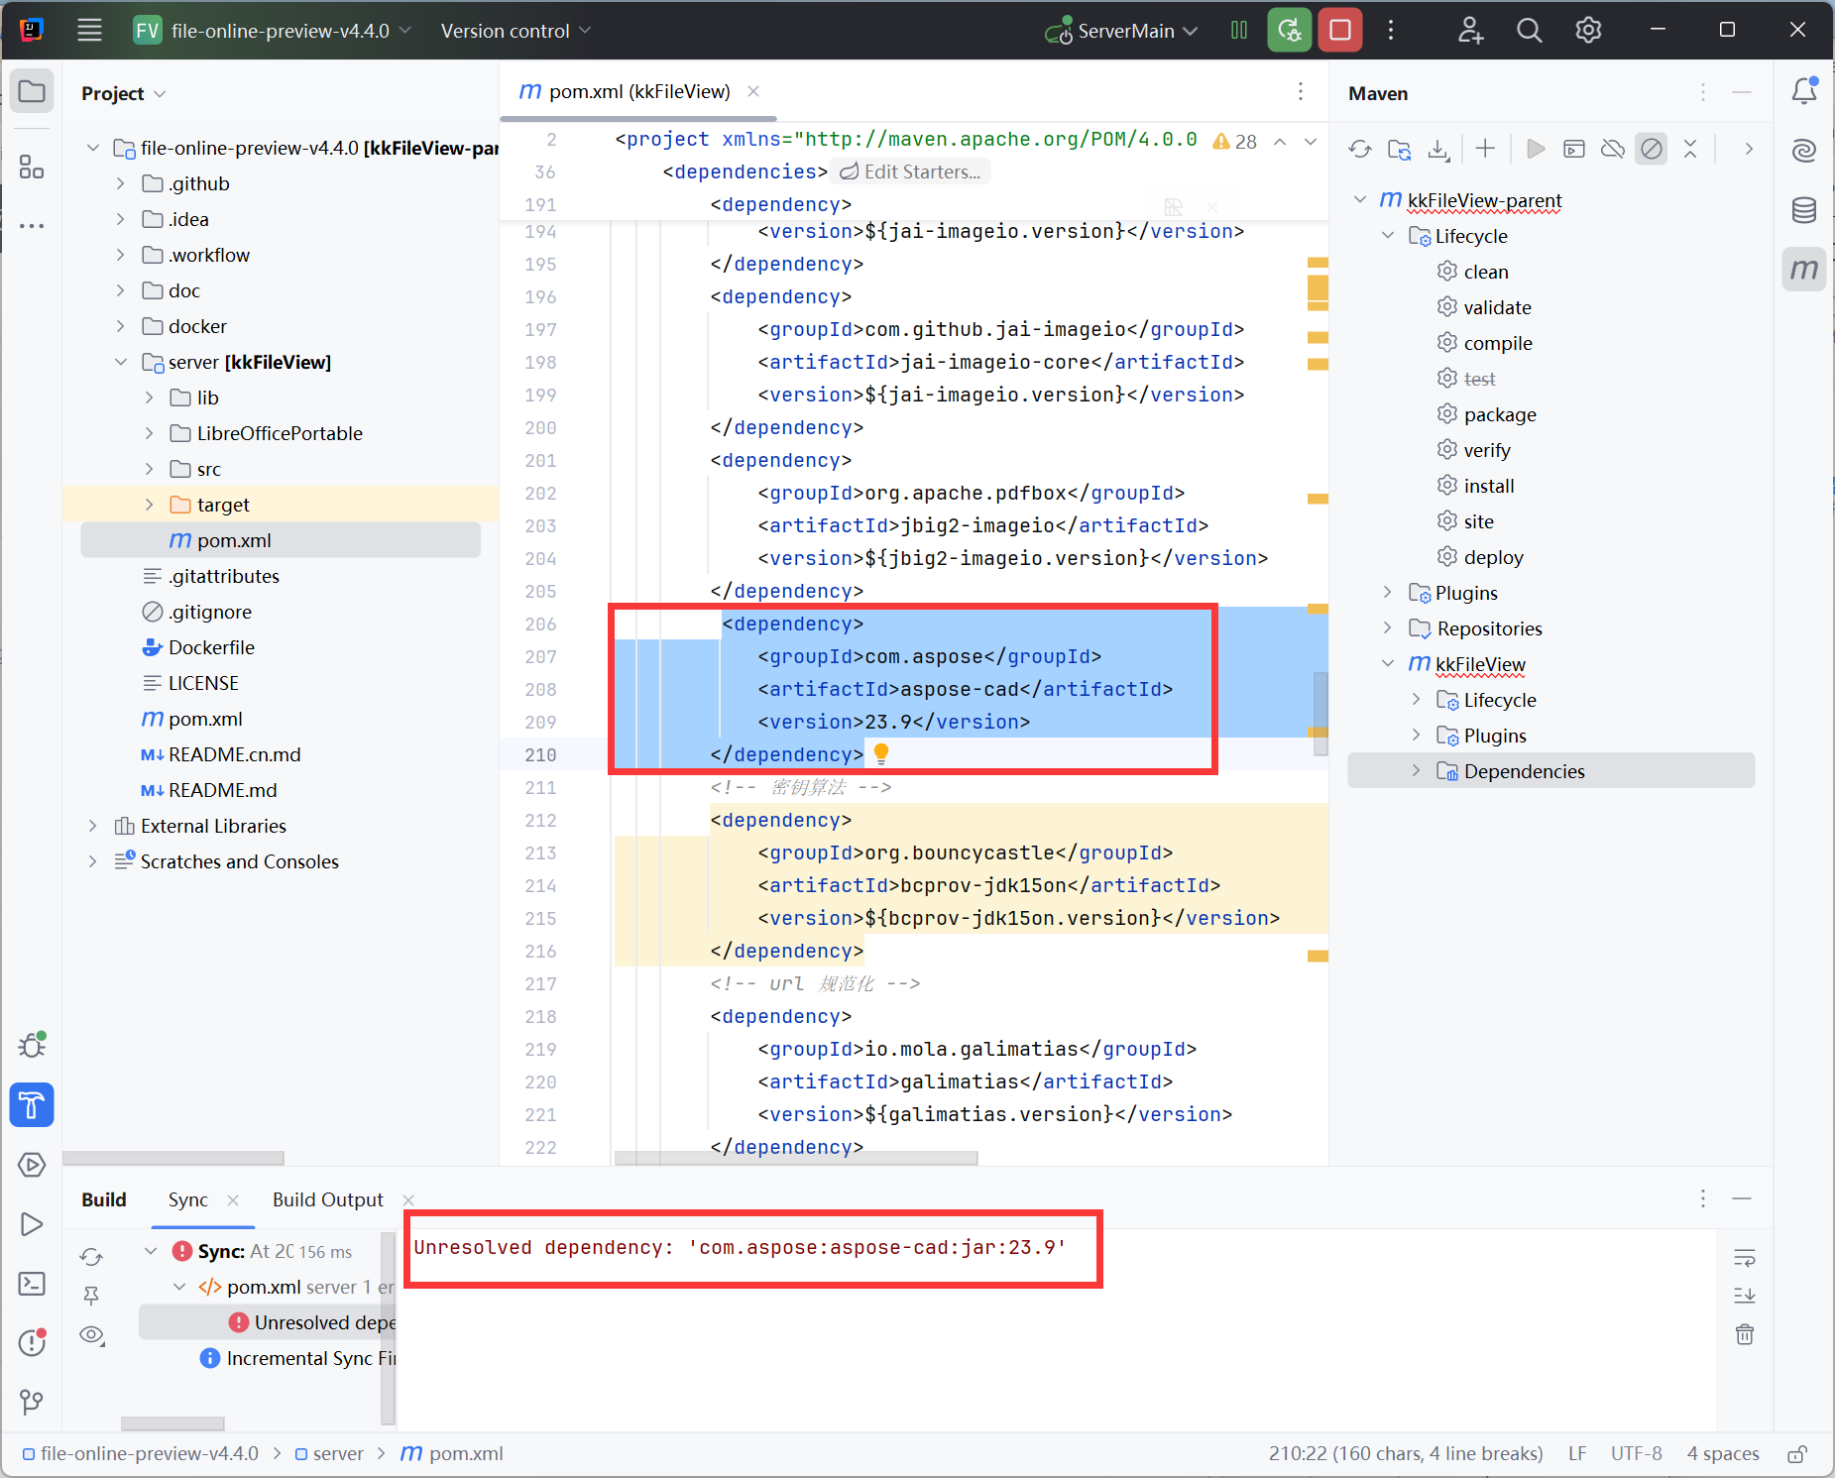The image size is (1835, 1478).
Task: Open the Problems tool window
Action: [32, 1342]
